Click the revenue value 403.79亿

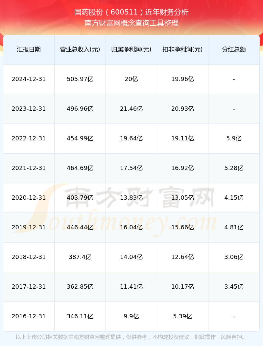pyautogui.click(x=80, y=198)
